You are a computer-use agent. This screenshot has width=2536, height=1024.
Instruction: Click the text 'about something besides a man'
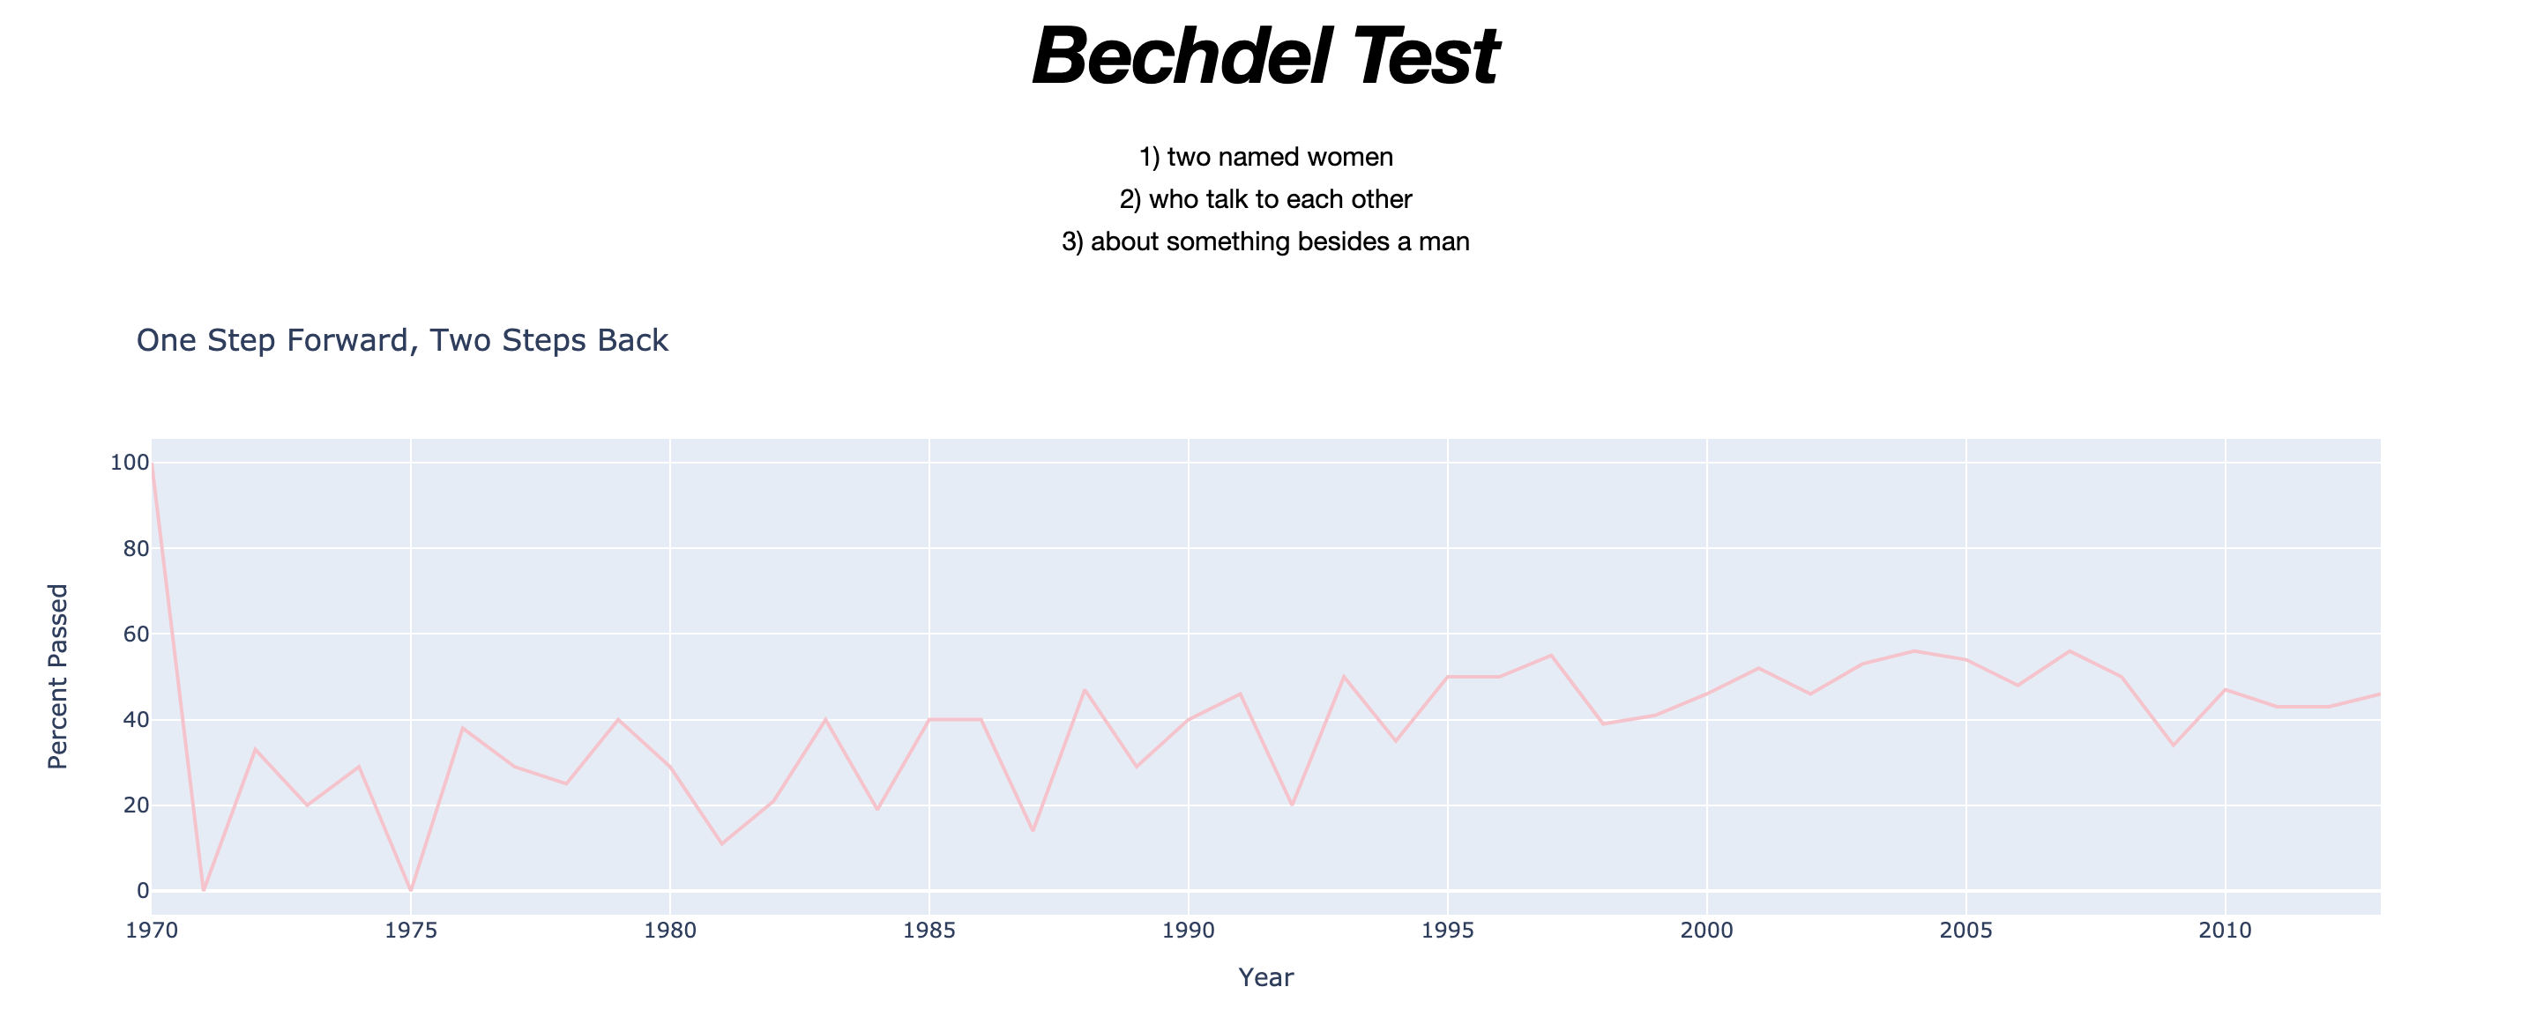click(x=1279, y=242)
